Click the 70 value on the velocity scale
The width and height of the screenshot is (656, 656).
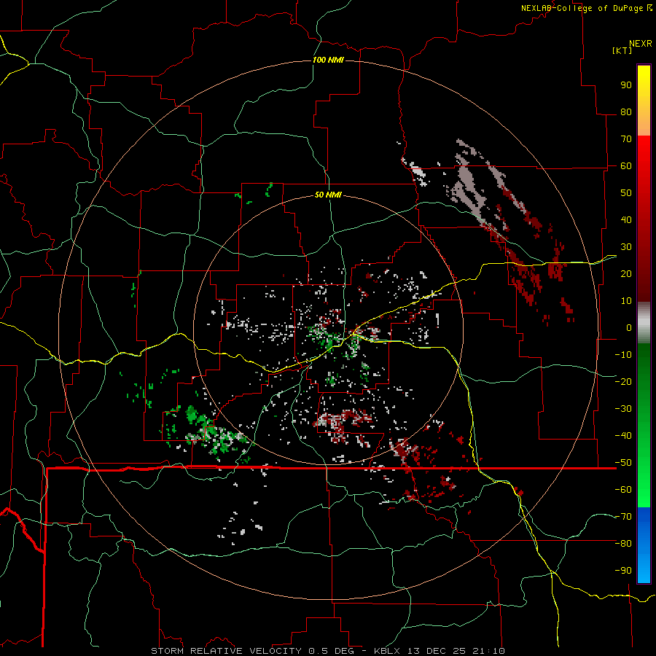pyautogui.click(x=626, y=139)
